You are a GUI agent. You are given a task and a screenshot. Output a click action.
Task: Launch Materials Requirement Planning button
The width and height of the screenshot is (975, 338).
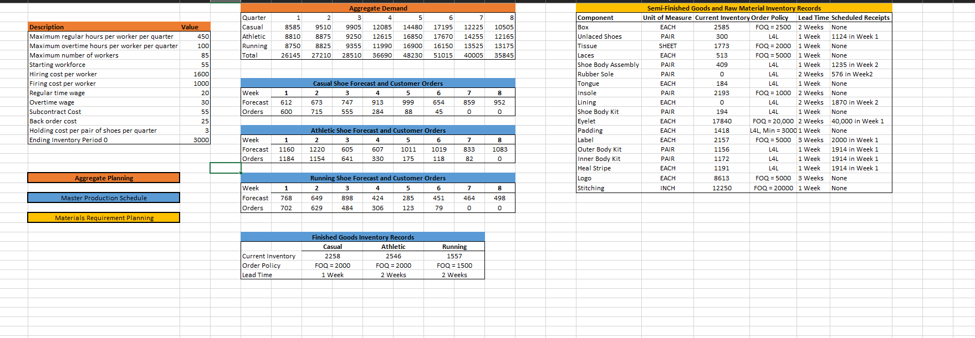click(104, 218)
